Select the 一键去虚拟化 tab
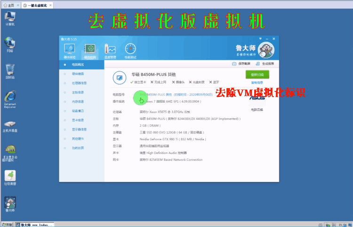 coord(37,5)
